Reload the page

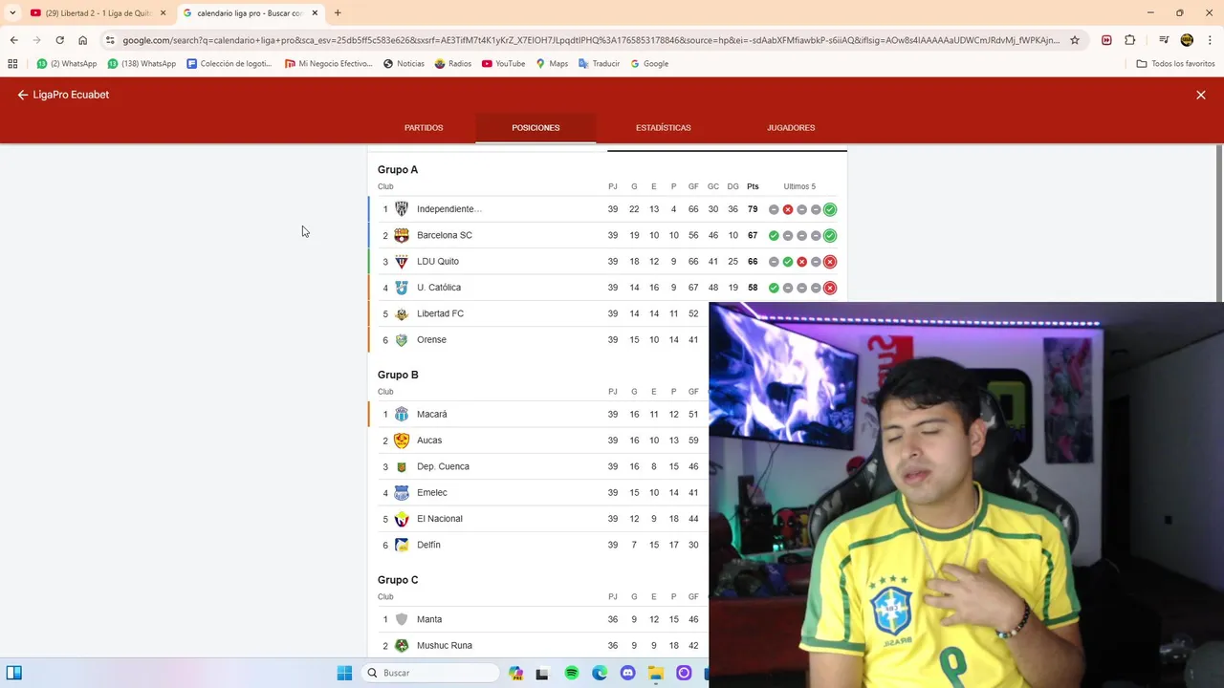59,40
